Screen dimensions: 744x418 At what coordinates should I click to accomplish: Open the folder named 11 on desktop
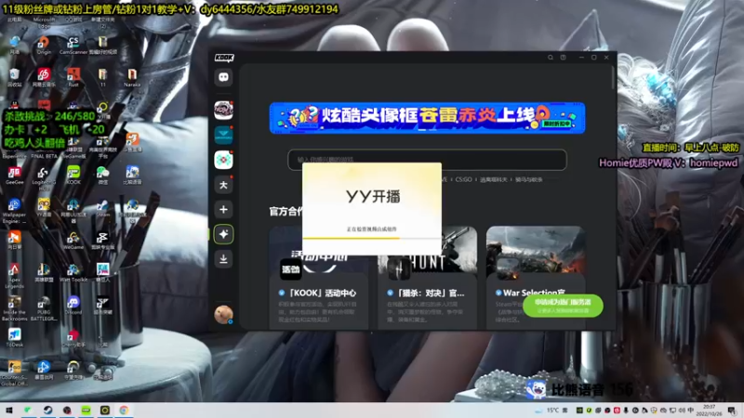pos(102,77)
